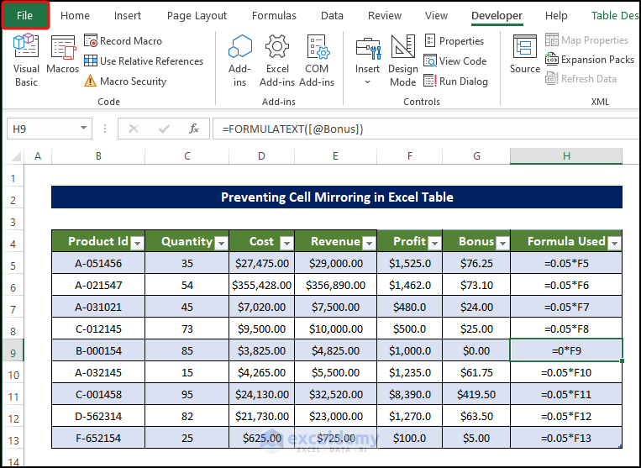
Task: Click the Insert Function fx icon
Action: (194, 129)
